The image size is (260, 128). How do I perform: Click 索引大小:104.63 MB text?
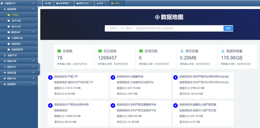(191, 94)
